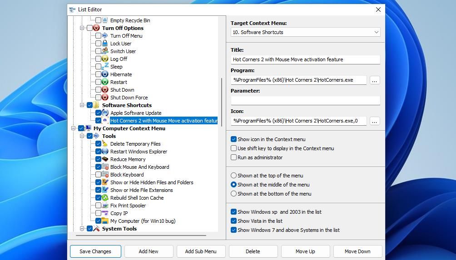This screenshot has width=456, height=260.
Task: Uncheck Show icon in the Context menu
Action: click(234, 139)
